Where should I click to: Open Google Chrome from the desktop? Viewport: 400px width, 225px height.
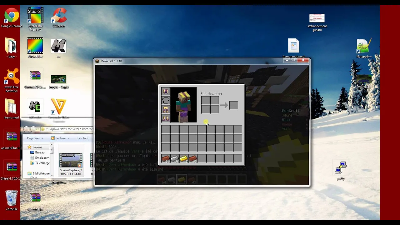[x=12, y=18]
